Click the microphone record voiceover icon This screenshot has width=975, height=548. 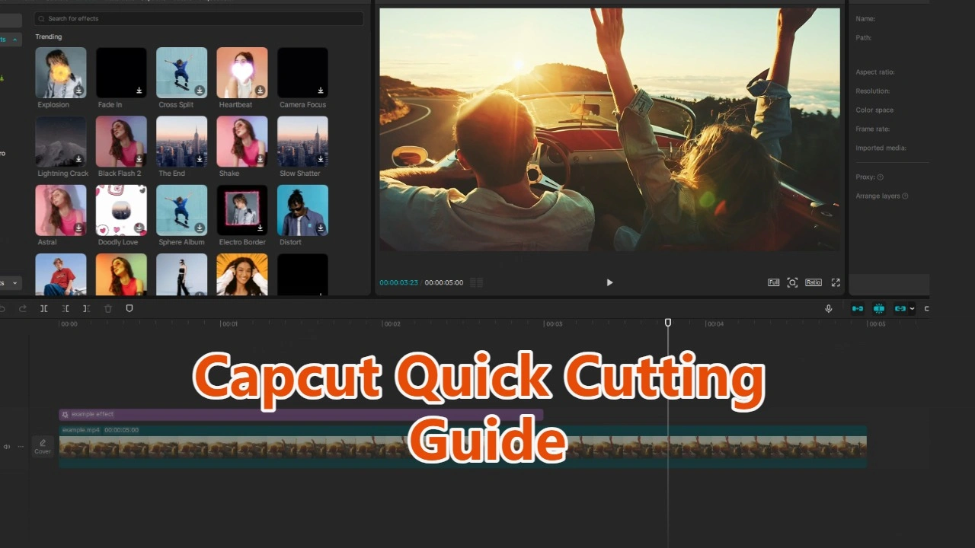click(x=829, y=308)
